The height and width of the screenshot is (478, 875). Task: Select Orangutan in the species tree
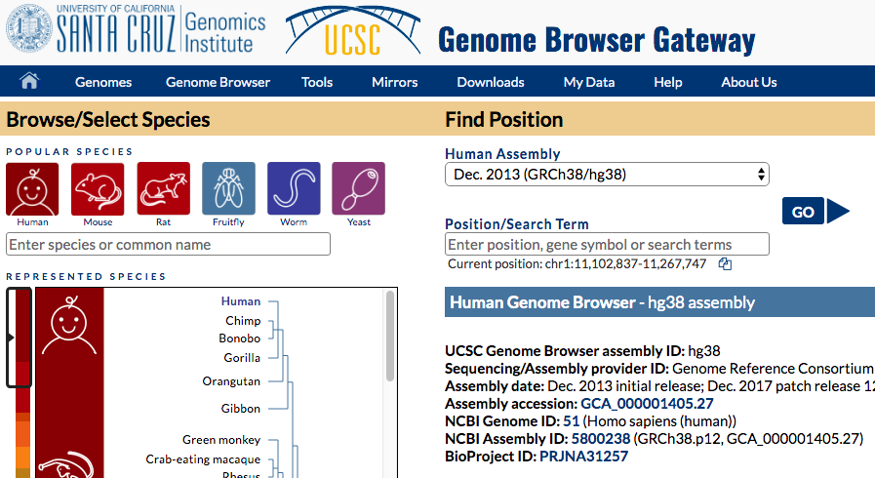tap(231, 381)
